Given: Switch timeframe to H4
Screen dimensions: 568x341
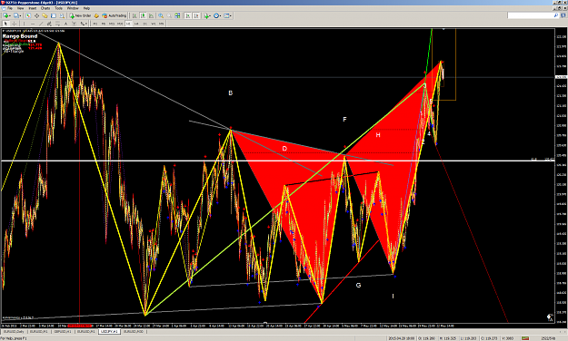Looking at the screenshot, I should click(136, 24).
